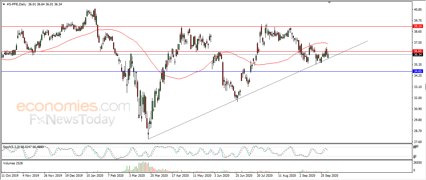
Task: Click the economies.com watermark logo
Action: tap(74, 107)
